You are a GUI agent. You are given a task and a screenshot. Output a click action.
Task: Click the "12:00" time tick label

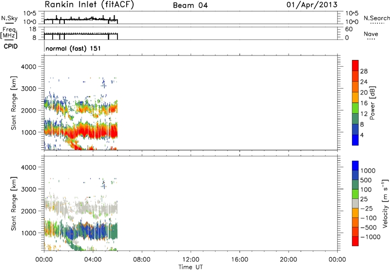click(x=191, y=260)
